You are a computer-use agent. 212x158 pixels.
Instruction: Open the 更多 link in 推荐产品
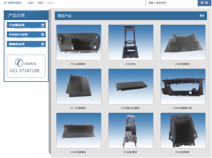pyautogui.click(x=202, y=16)
